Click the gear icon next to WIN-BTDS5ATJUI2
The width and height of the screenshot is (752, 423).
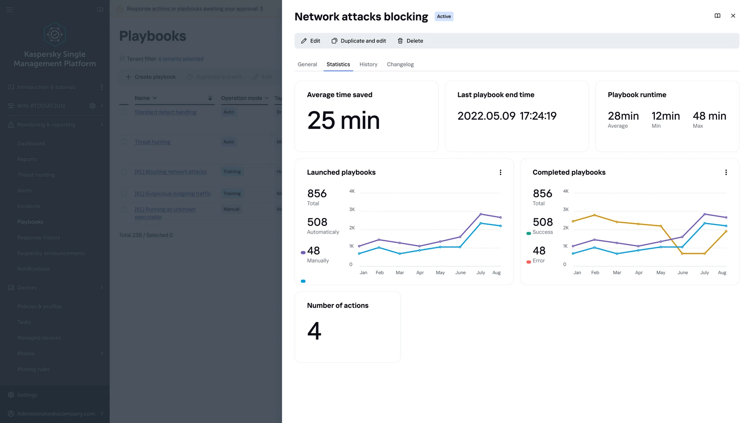[92, 106]
